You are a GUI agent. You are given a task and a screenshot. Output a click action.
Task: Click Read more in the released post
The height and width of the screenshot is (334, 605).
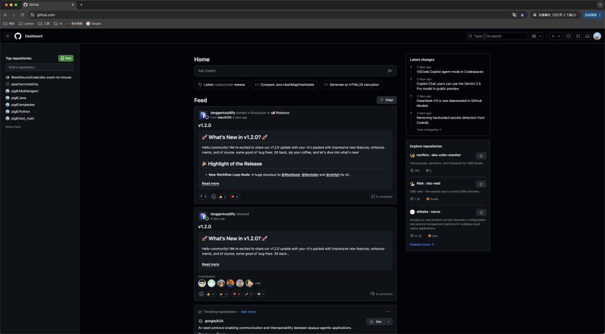210,265
